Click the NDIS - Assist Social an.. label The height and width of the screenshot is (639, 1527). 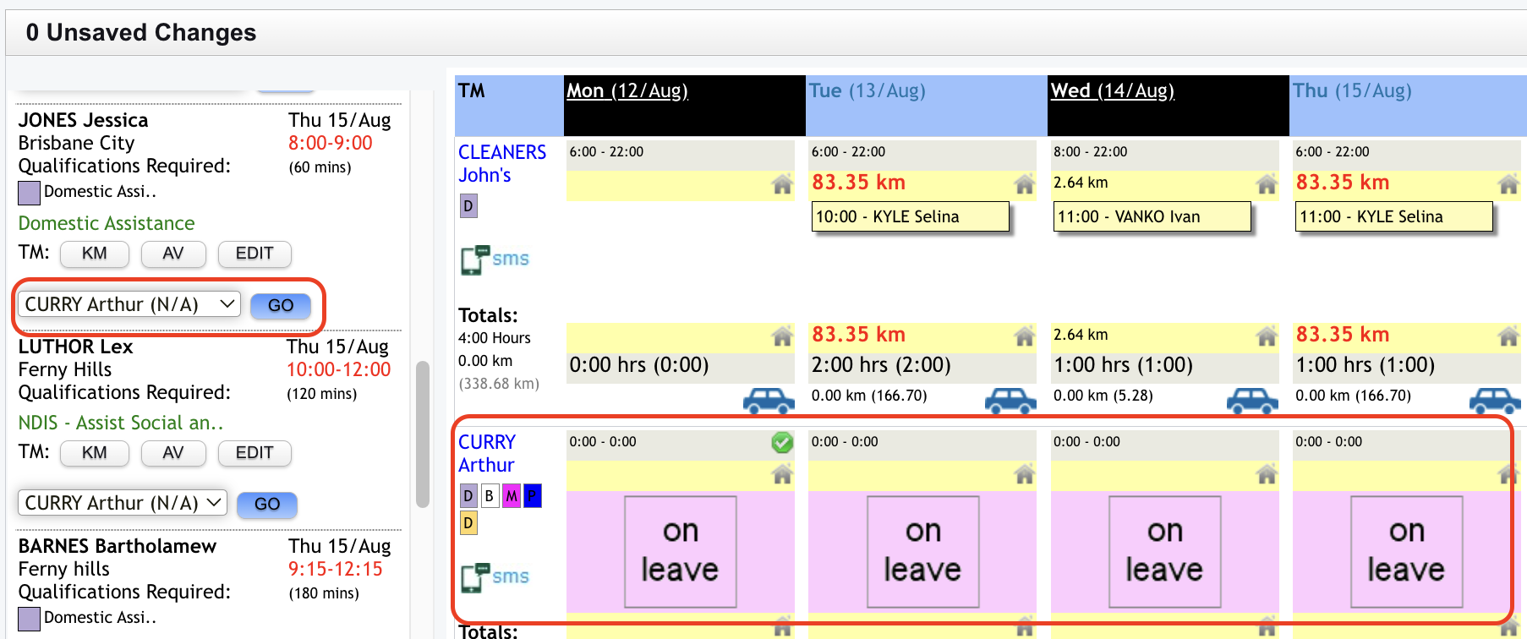(121, 423)
